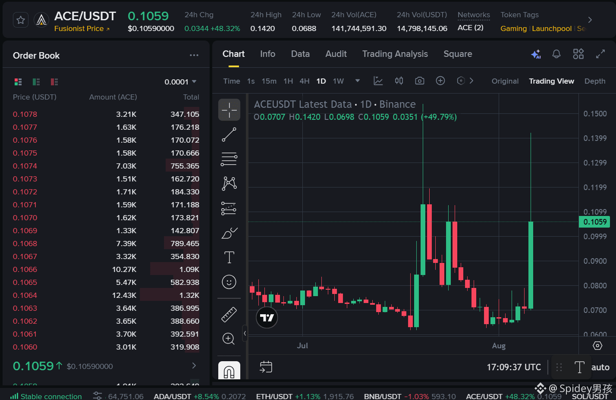Switch to the Depth chart view
The height and width of the screenshot is (400, 616).
595,81
